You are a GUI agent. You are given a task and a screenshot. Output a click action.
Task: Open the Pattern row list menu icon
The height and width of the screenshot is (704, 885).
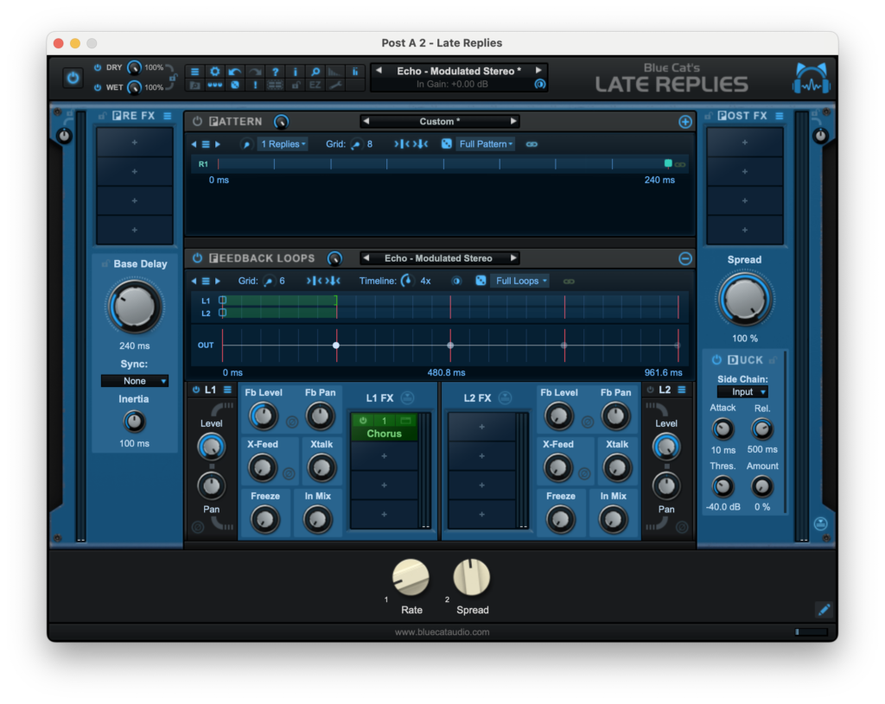point(206,144)
